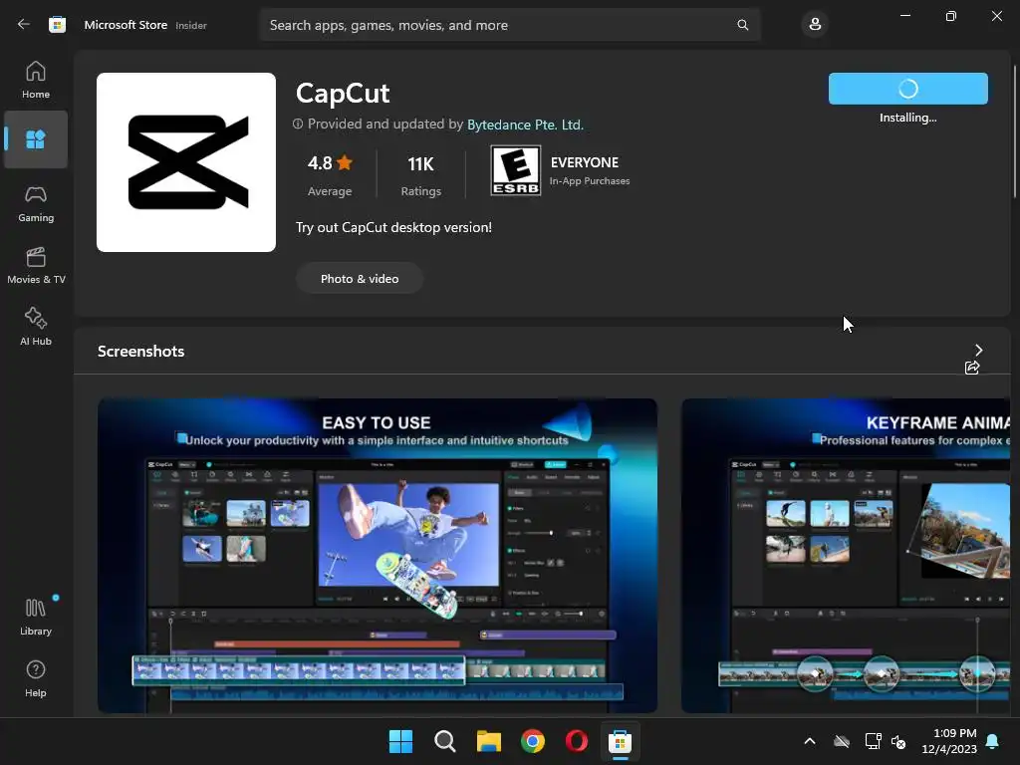The width and height of the screenshot is (1020, 765).
Task: Open the Gaming section in sidebar
Action: 36,203
